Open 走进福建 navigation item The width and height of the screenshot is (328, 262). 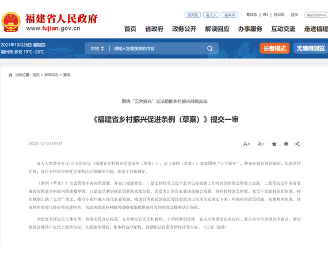coord(316,29)
